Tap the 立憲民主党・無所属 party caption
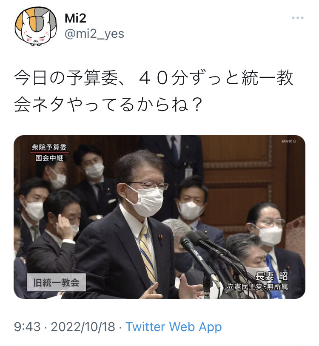Screen dimensions: 319x346 click(257, 287)
